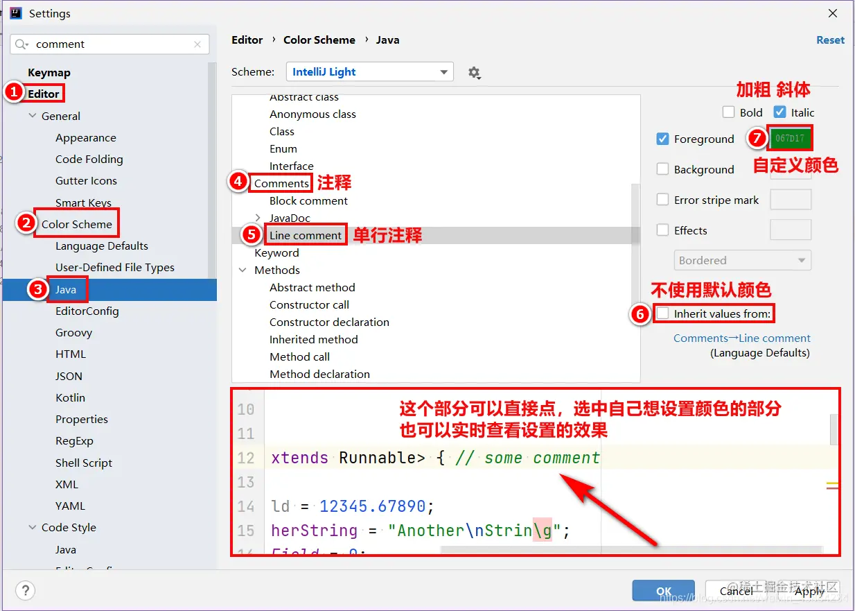
Task: Open Groovy color scheme page
Action: coord(74,332)
